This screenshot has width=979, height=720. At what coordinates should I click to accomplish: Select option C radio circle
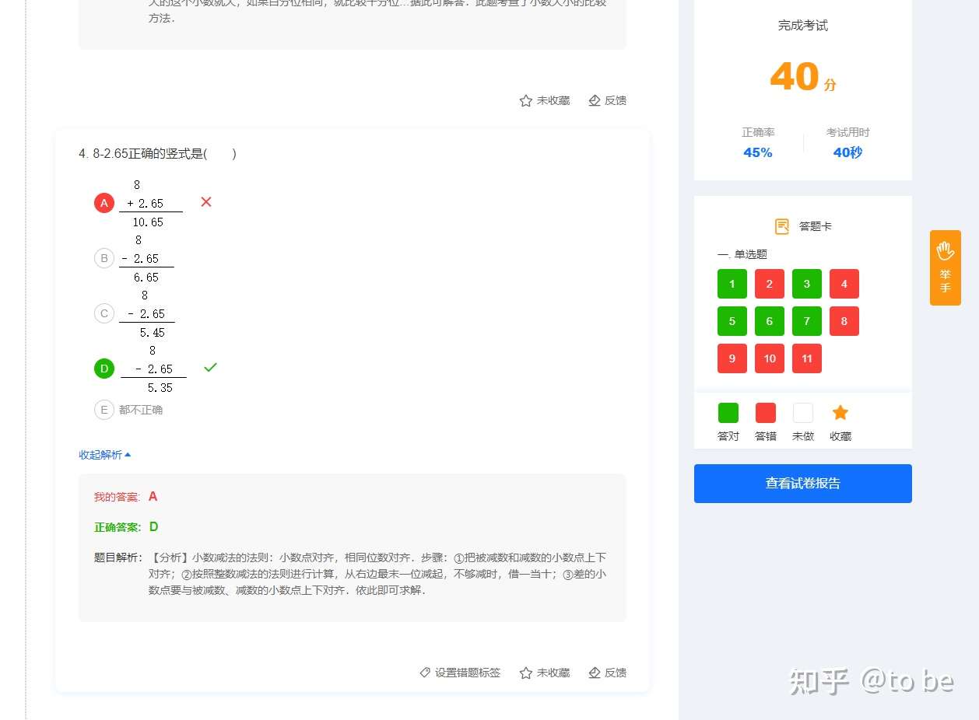point(104,313)
